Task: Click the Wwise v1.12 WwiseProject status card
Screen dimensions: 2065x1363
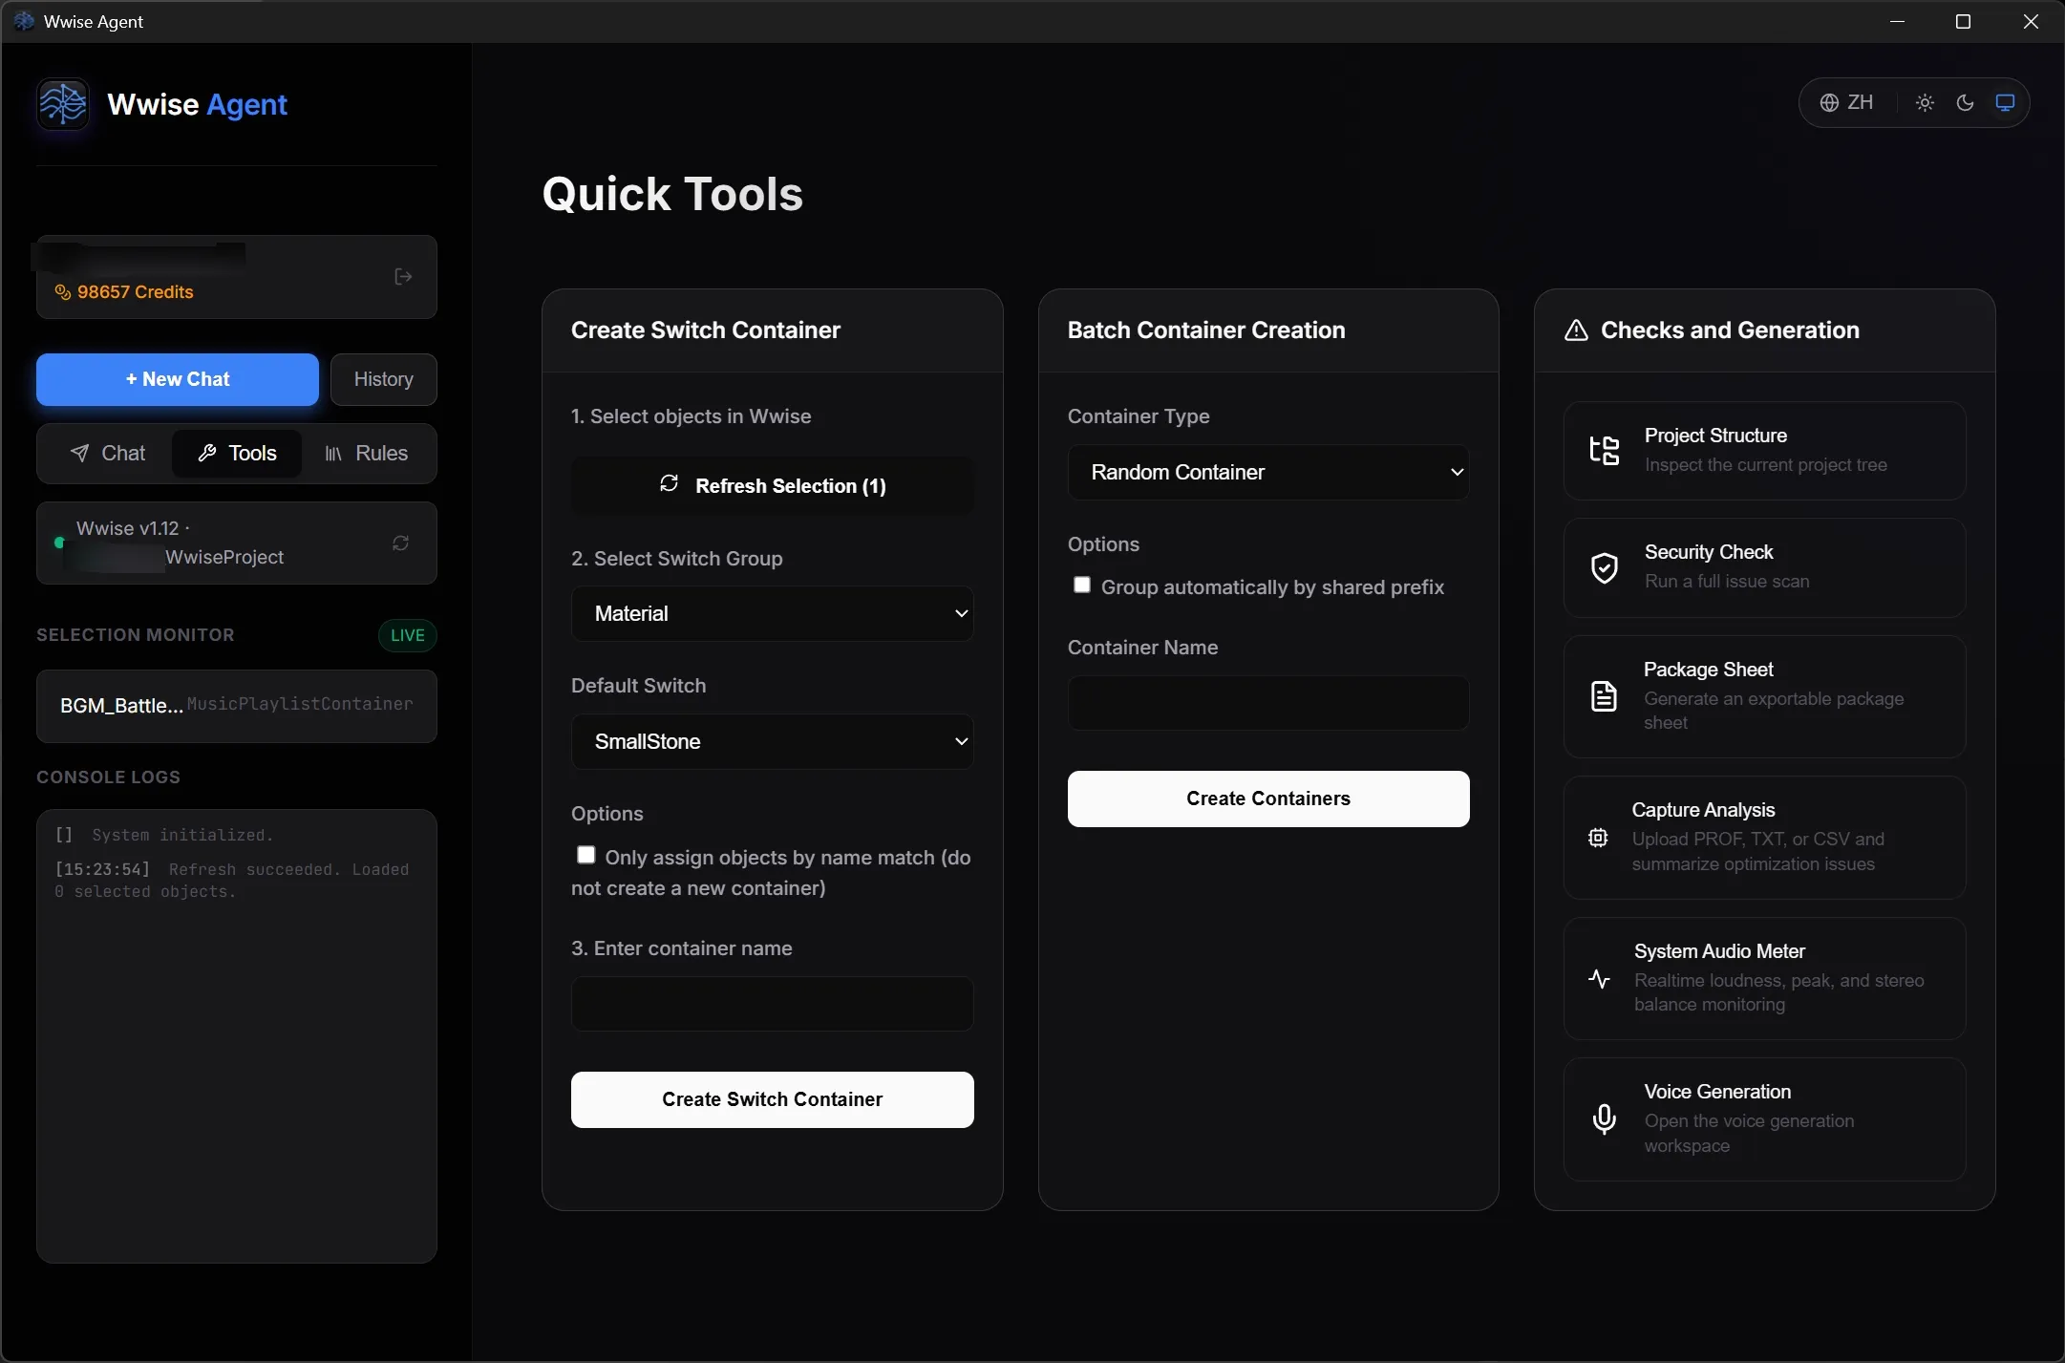Action: 237,543
